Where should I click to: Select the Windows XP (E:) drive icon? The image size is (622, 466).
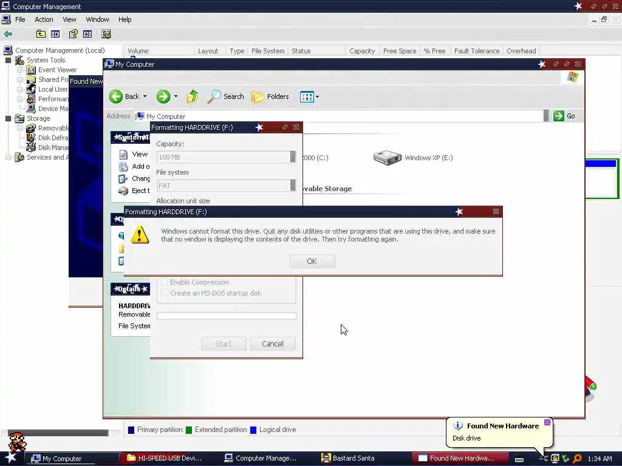point(387,158)
